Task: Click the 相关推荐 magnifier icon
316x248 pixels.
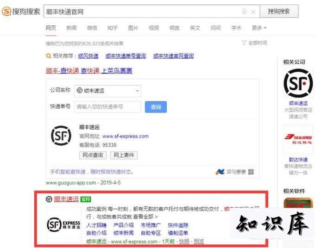Action: click(48, 56)
